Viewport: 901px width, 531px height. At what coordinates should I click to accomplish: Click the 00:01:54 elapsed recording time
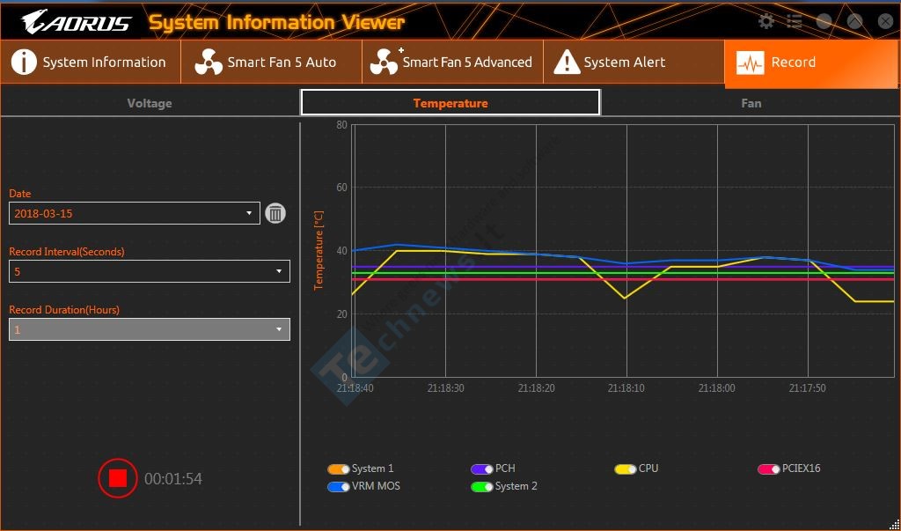click(173, 479)
